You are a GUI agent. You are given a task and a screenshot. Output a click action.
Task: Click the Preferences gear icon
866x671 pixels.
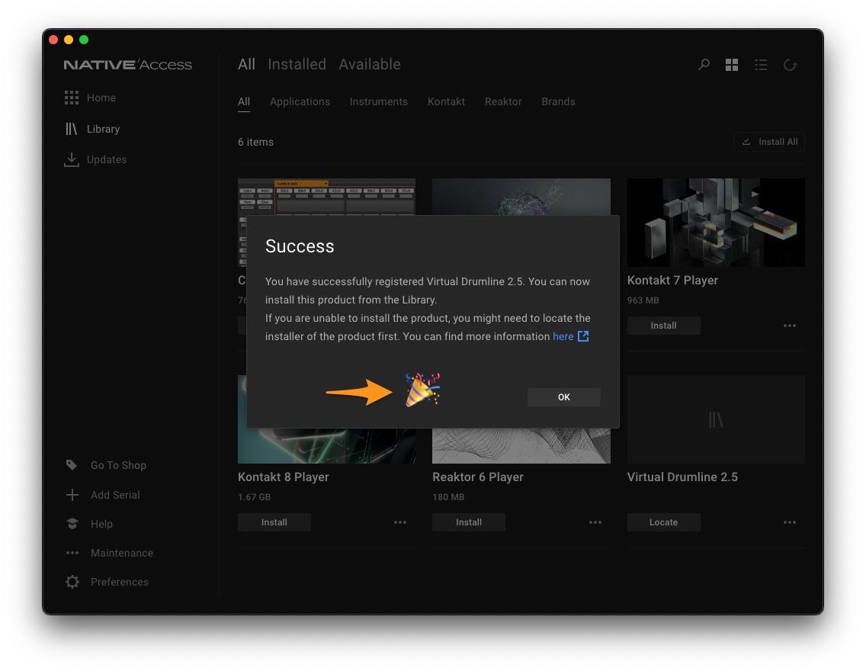click(72, 582)
